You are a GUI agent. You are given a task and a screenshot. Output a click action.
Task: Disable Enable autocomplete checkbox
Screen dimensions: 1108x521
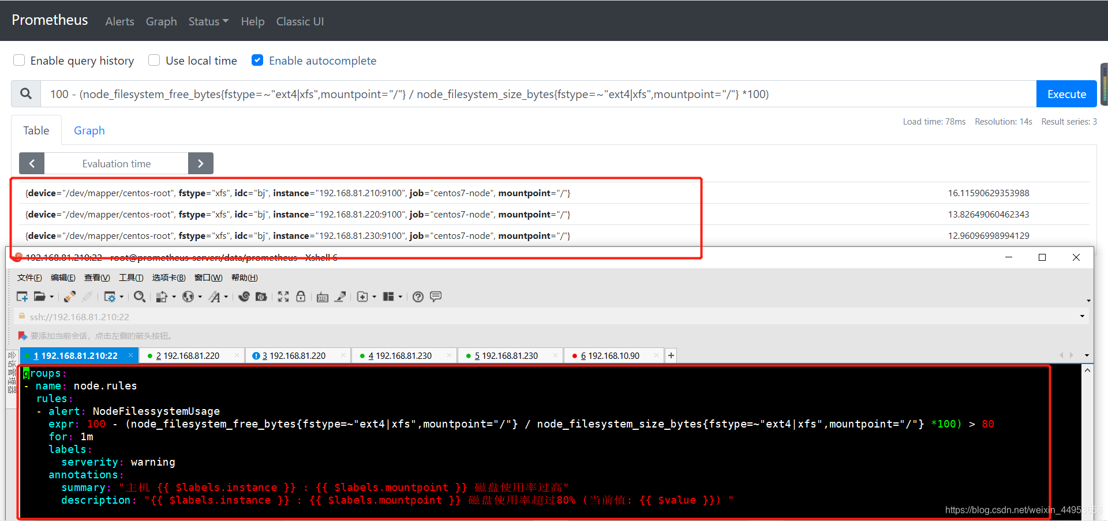257,60
